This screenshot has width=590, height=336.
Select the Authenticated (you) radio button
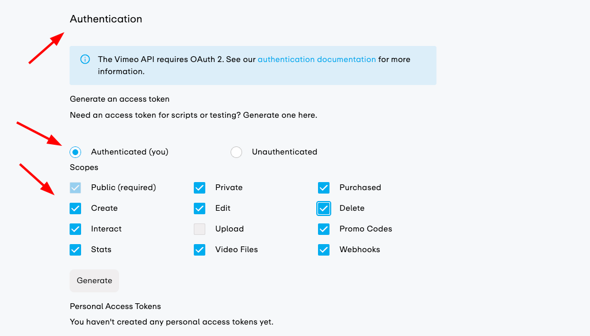[75, 152]
